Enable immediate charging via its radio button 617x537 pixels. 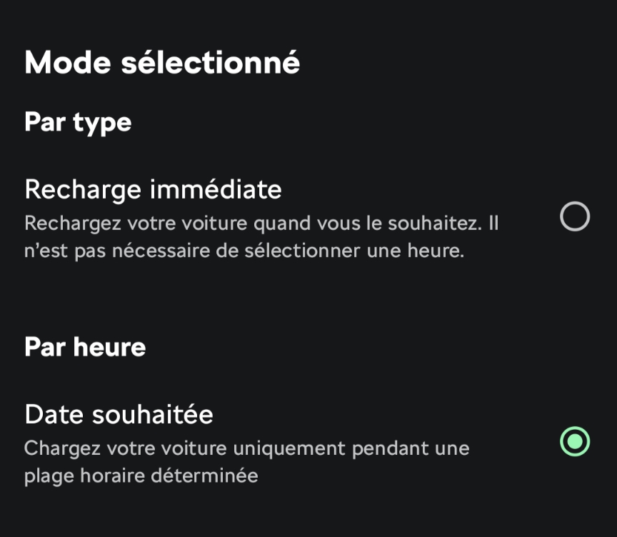(575, 216)
